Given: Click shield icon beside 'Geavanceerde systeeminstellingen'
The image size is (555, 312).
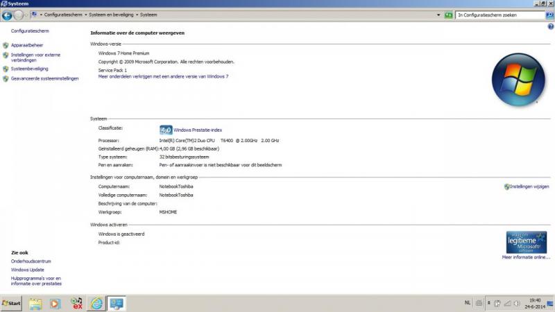Looking at the screenshot, I should tap(6, 79).
